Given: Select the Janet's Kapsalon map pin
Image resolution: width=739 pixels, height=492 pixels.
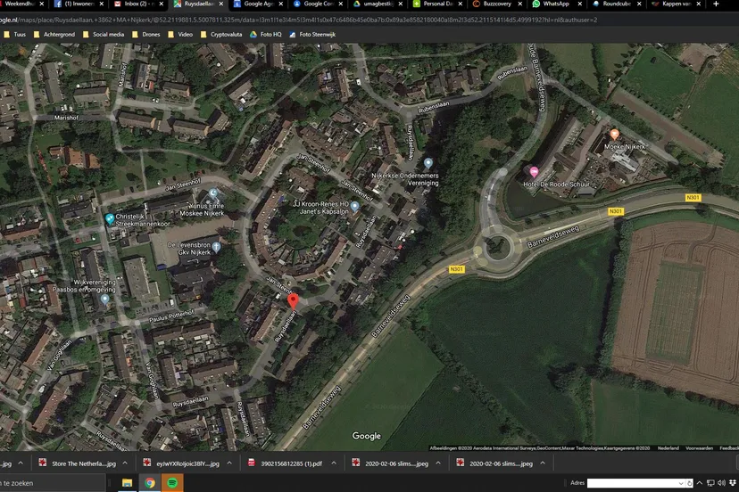Looking at the screenshot, I should point(354,207).
